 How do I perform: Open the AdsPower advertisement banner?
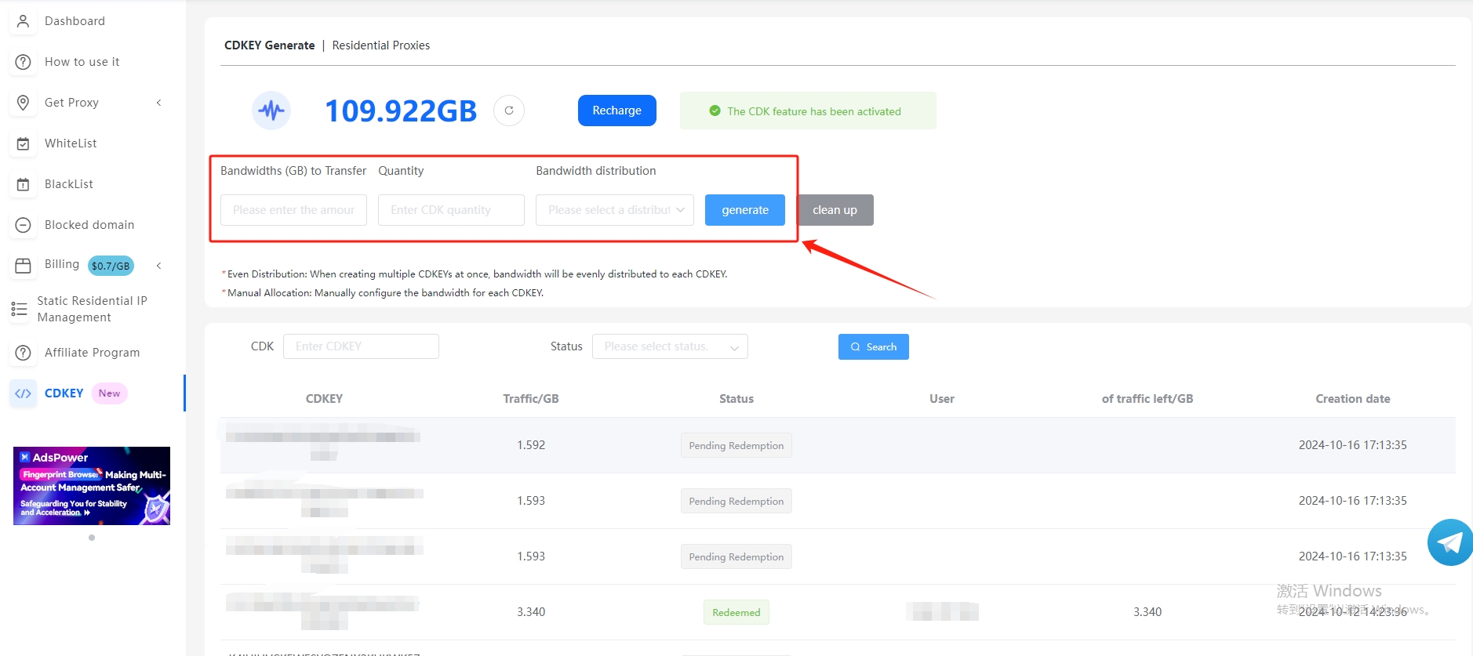pos(92,486)
